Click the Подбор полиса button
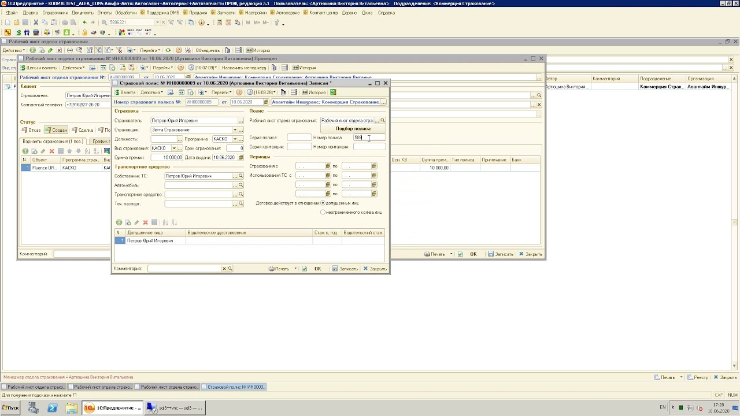740x416 pixels. (353, 129)
